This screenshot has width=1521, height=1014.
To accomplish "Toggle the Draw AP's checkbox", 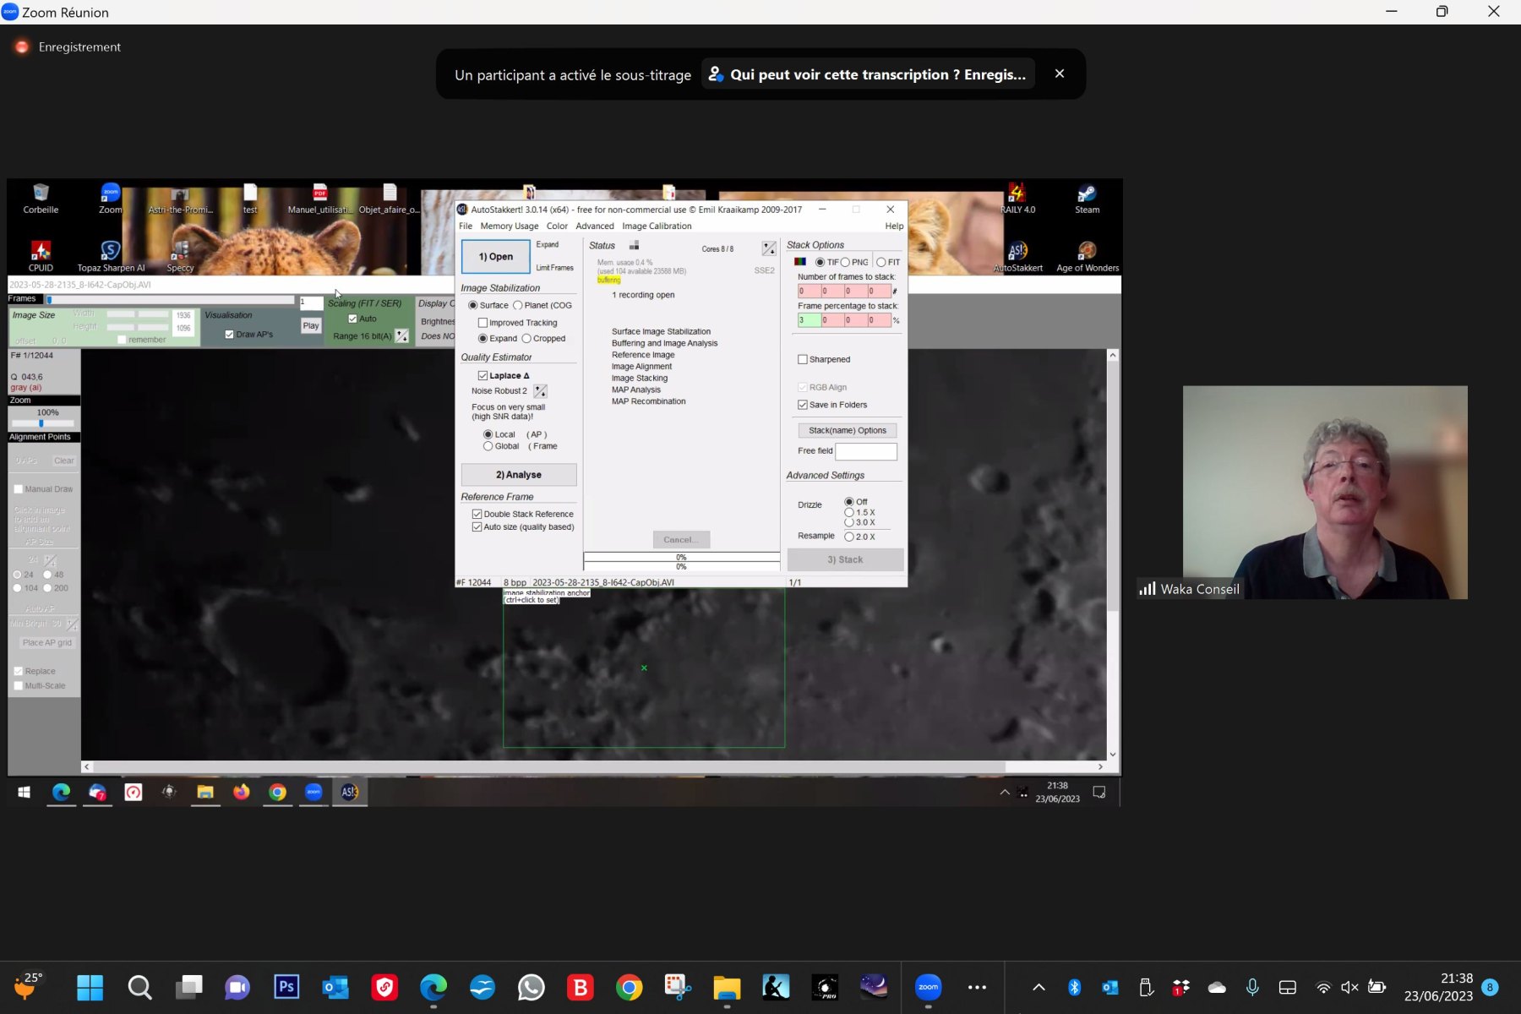I will tap(230, 335).
